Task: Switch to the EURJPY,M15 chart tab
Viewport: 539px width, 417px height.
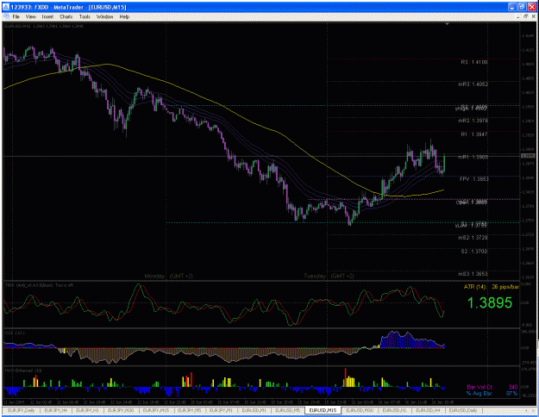Action: tap(156, 410)
